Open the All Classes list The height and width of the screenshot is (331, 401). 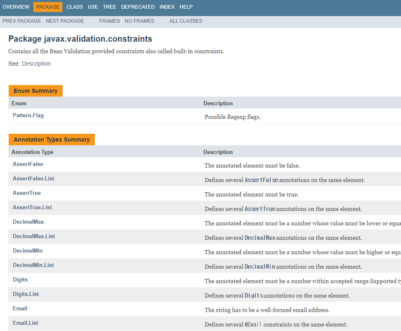point(186,21)
